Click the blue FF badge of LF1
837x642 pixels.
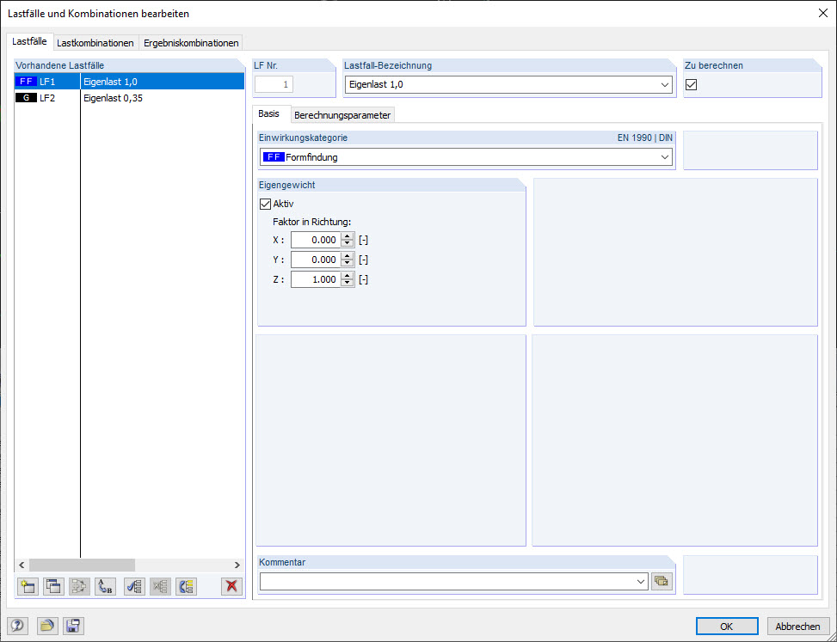26,82
